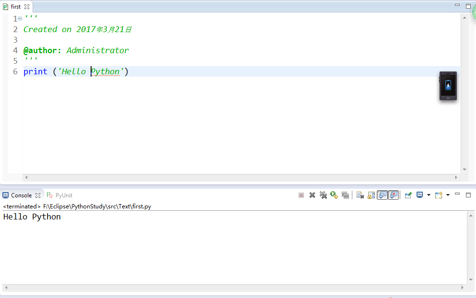This screenshot has width=476, height=298.
Task: Click the console vertical scrollbar up arrow
Action: [x=471, y=216]
